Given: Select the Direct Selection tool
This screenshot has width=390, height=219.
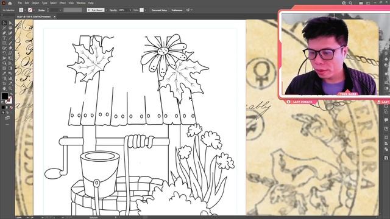Looking at the screenshot, I should tap(10, 23).
